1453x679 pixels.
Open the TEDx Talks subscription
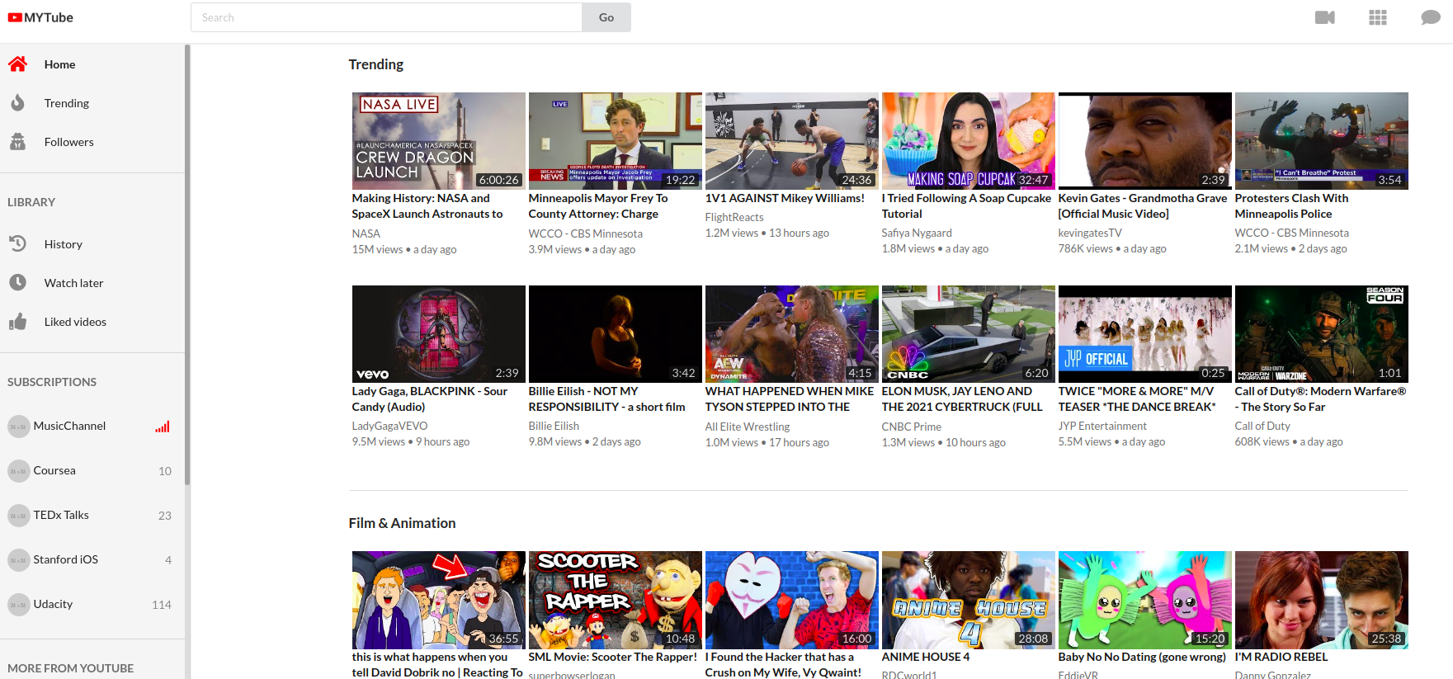[x=92, y=515]
